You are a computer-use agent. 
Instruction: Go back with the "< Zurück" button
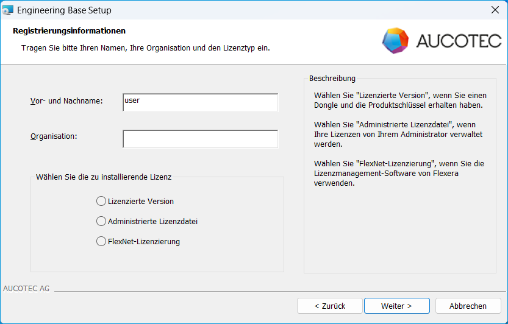pyautogui.click(x=330, y=306)
